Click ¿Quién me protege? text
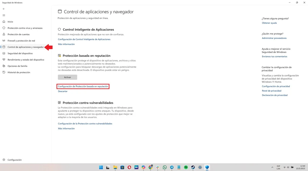 click(x=273, y=34)
